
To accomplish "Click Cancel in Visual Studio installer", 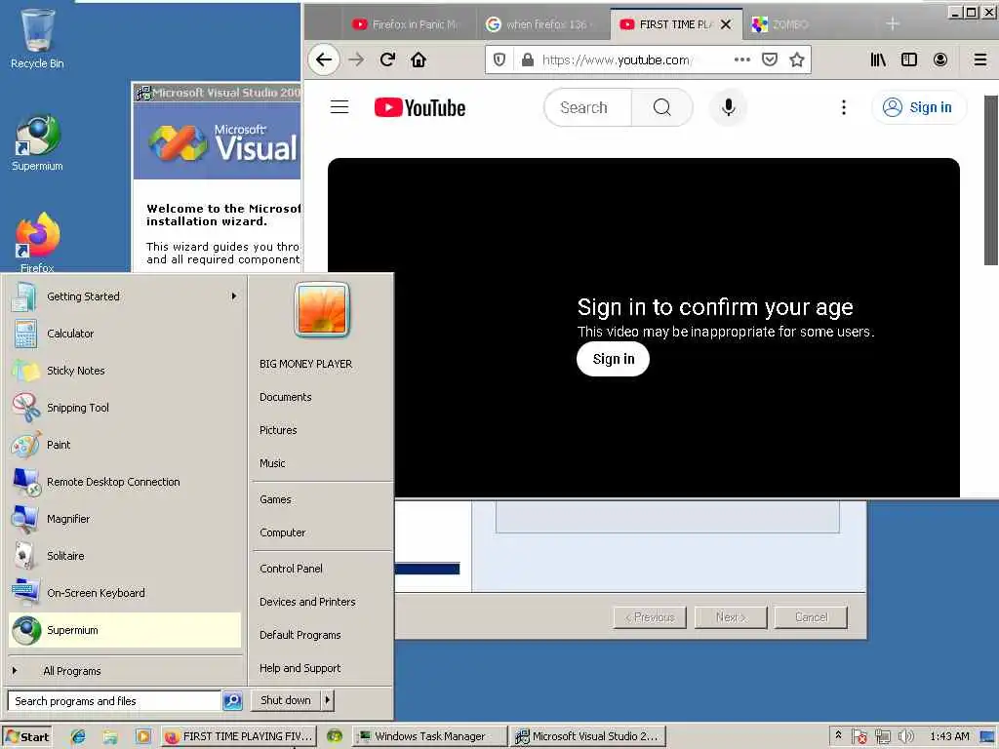I will 811,617.
